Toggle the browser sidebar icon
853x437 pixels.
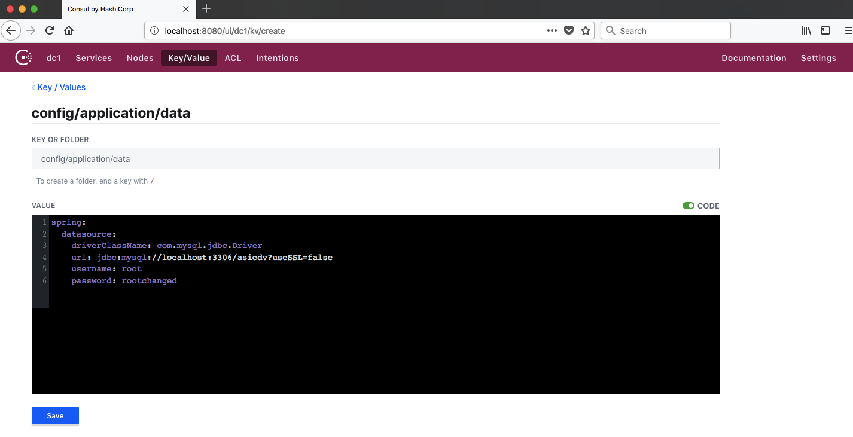pyautogui.click(x=825, y=30)
